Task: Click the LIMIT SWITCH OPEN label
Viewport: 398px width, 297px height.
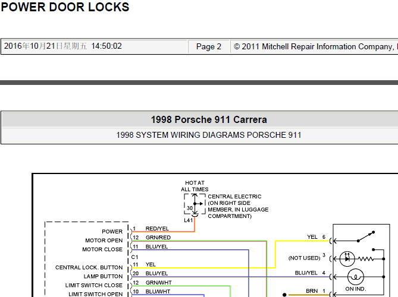Action: click(95, 294)
